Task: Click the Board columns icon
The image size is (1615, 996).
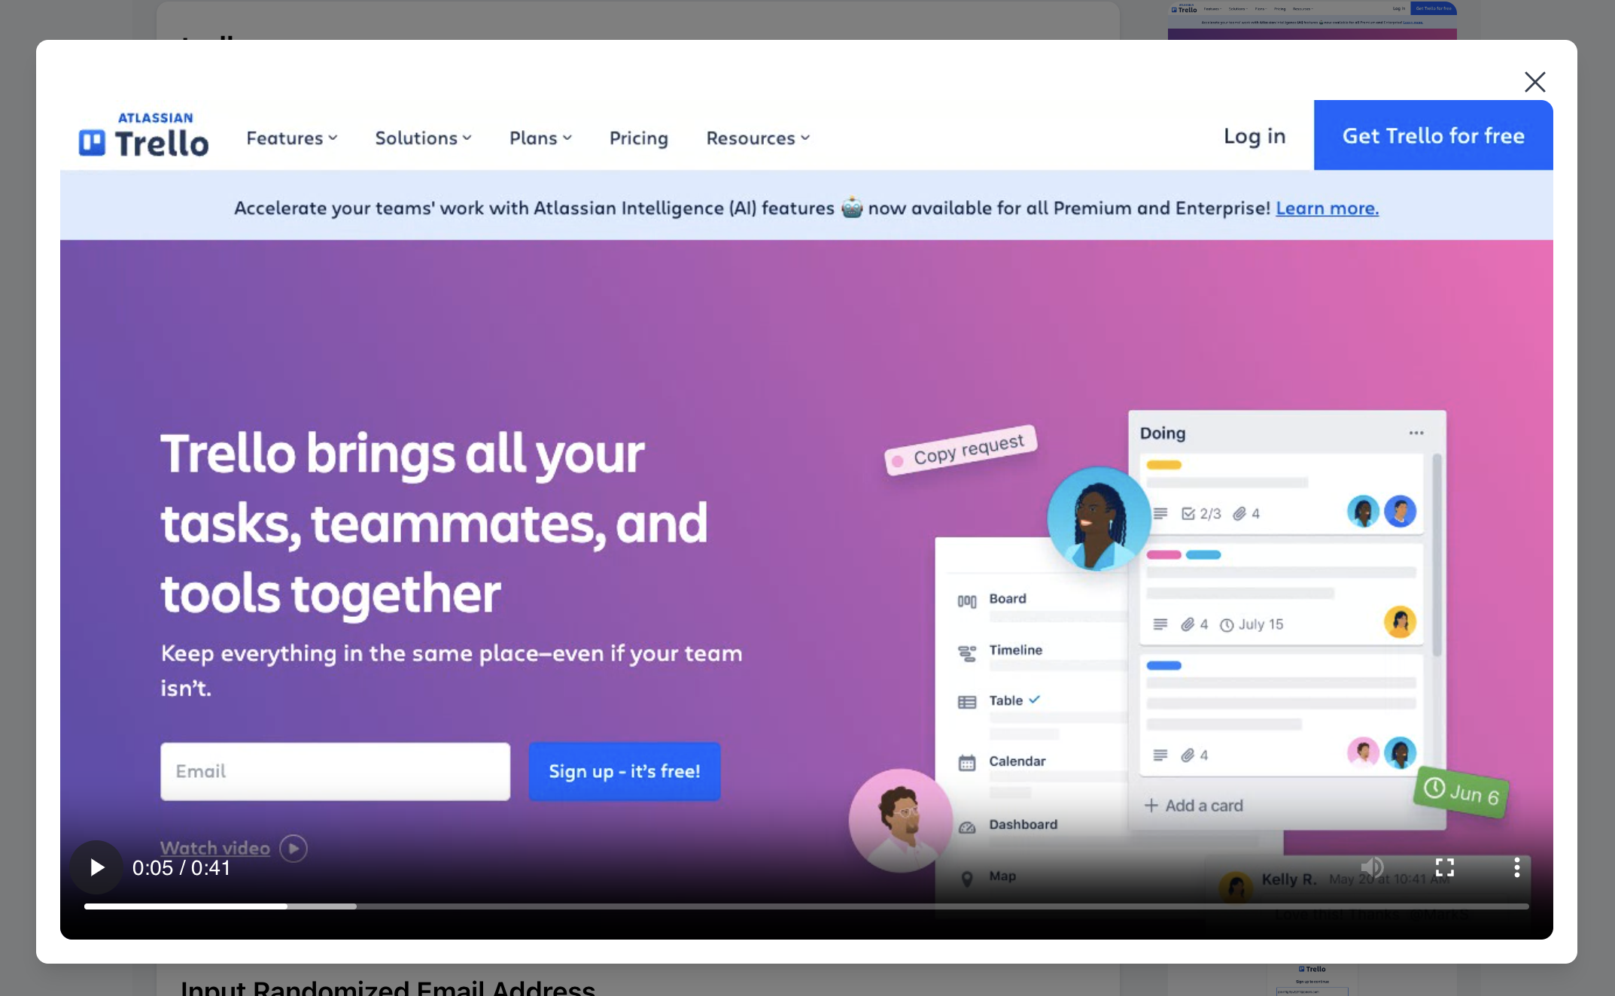Action: tap(966, 601)
